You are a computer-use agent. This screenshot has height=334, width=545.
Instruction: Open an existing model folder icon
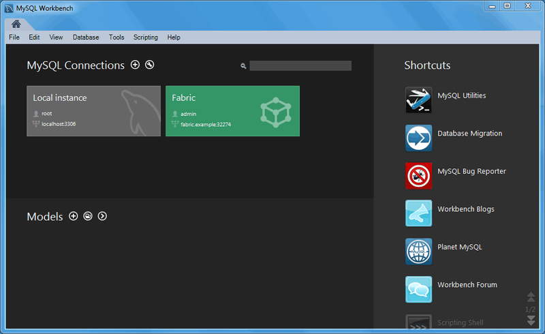[88, 216]
